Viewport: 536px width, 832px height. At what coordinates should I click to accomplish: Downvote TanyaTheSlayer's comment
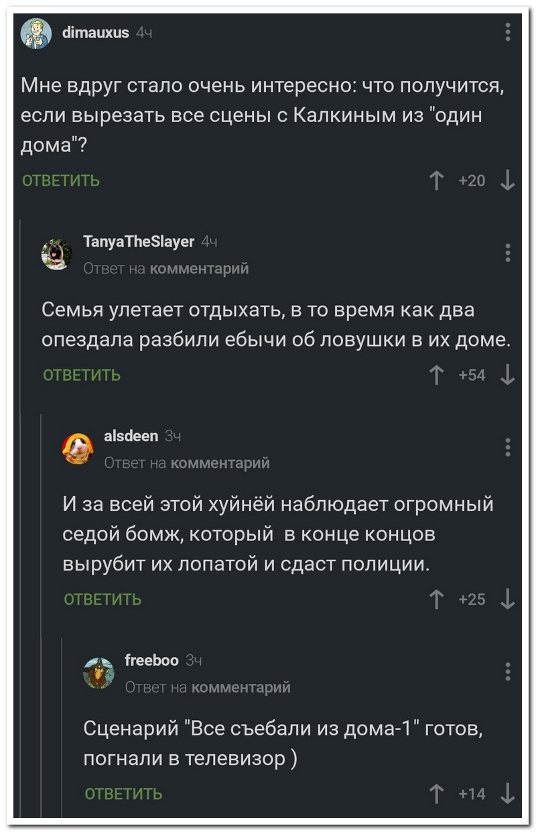(x=507, y=375)
